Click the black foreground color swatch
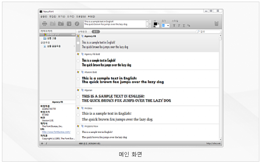This screenshot has width=261, height=163. pyautogui.click(x=155, y=24)
